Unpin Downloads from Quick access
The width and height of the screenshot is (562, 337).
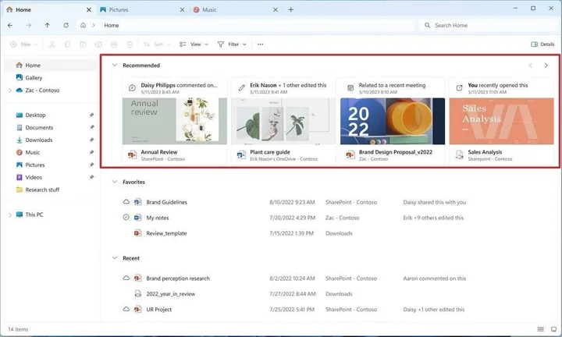pyautogui.click(x=91, y=140)
